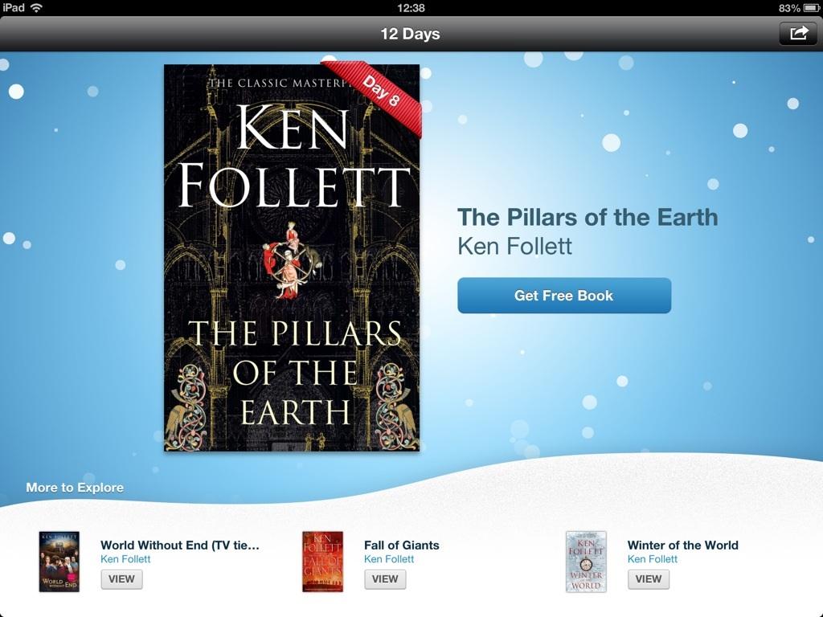
Task: Tap the battery indicator icon
Action: (x=811, y=8)
